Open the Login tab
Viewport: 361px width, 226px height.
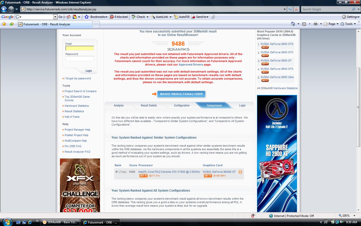click(x=242, y=105)
